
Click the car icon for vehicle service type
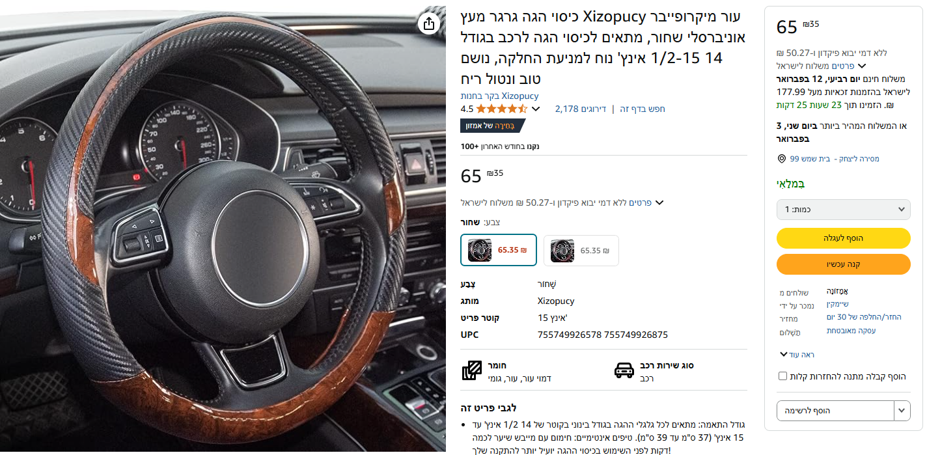(x=624, y=370)
